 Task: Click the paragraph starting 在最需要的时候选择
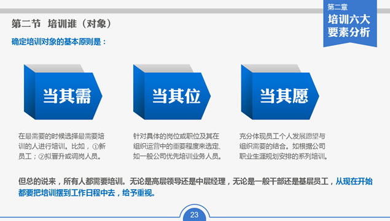click(62, 146)
